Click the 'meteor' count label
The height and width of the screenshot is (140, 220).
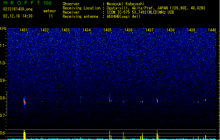pyautogui.click(x=50, y=11)
